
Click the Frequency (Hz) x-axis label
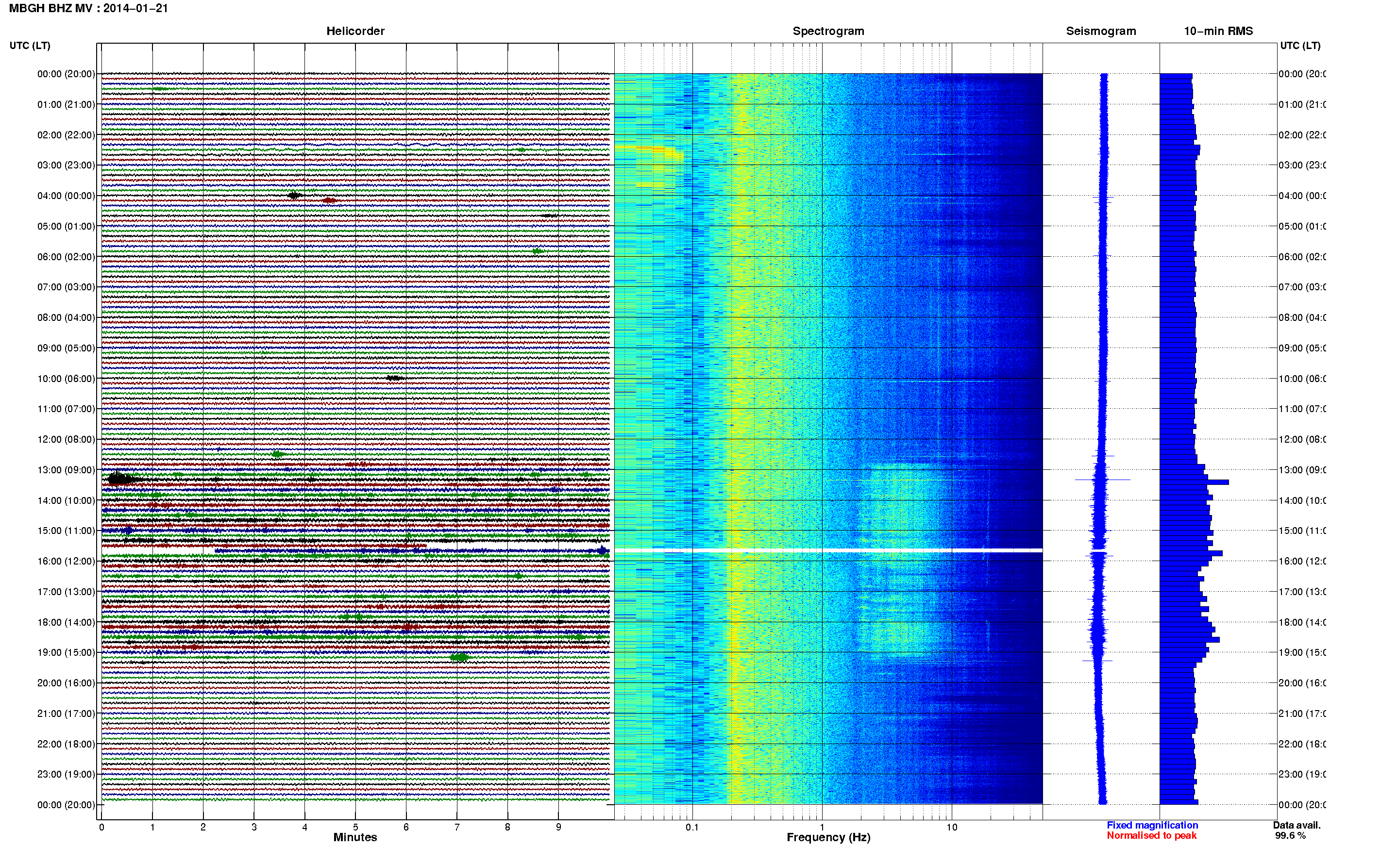tap(828, 838)
